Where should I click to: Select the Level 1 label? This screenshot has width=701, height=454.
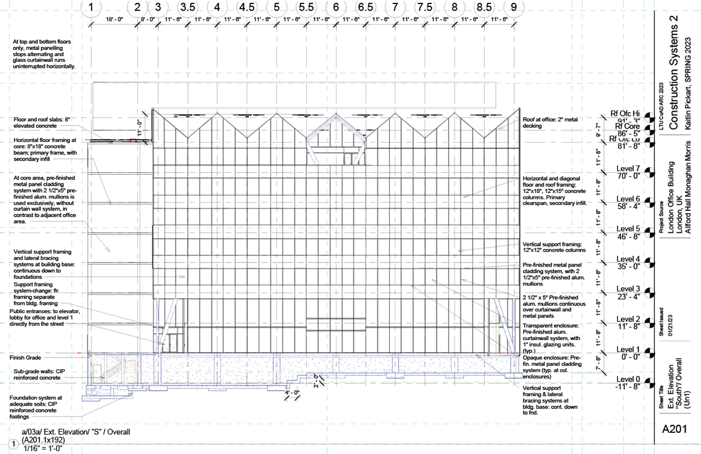coord(629,349)
